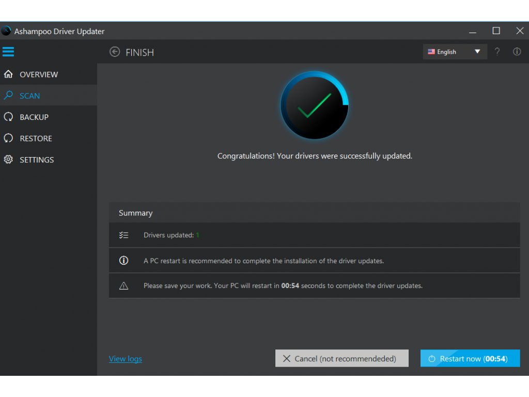
Task: Click the Scan magnifier icon
Action: pos(8,95)
